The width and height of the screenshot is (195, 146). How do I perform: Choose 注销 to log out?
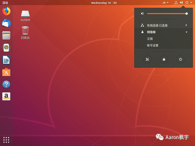pyautogui.click(x=163, y=39)
